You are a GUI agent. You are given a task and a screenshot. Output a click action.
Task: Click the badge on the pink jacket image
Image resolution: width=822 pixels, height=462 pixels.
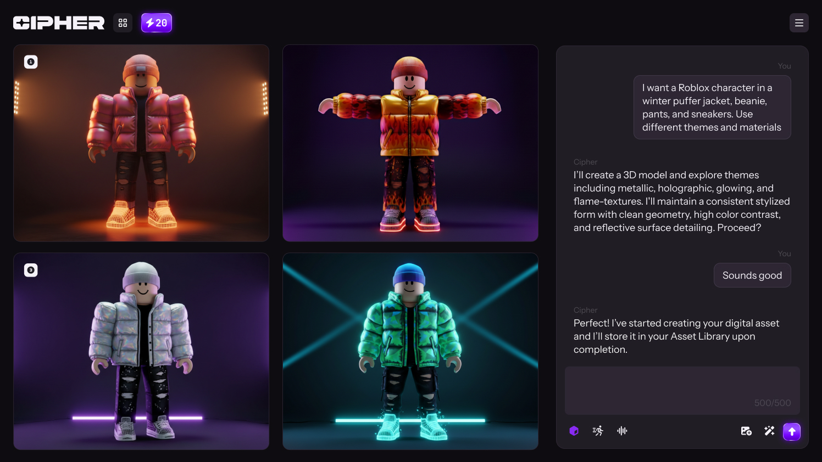coord(31,62)
